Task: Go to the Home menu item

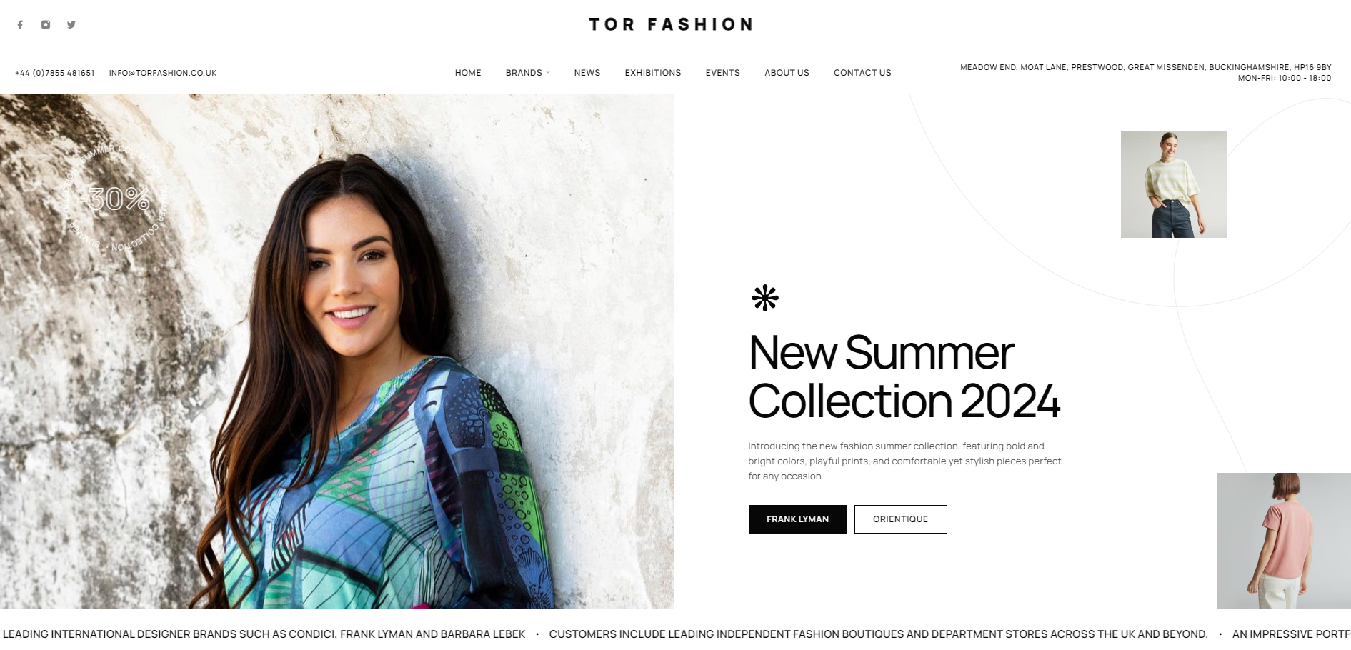Action: tap(468, 73)
